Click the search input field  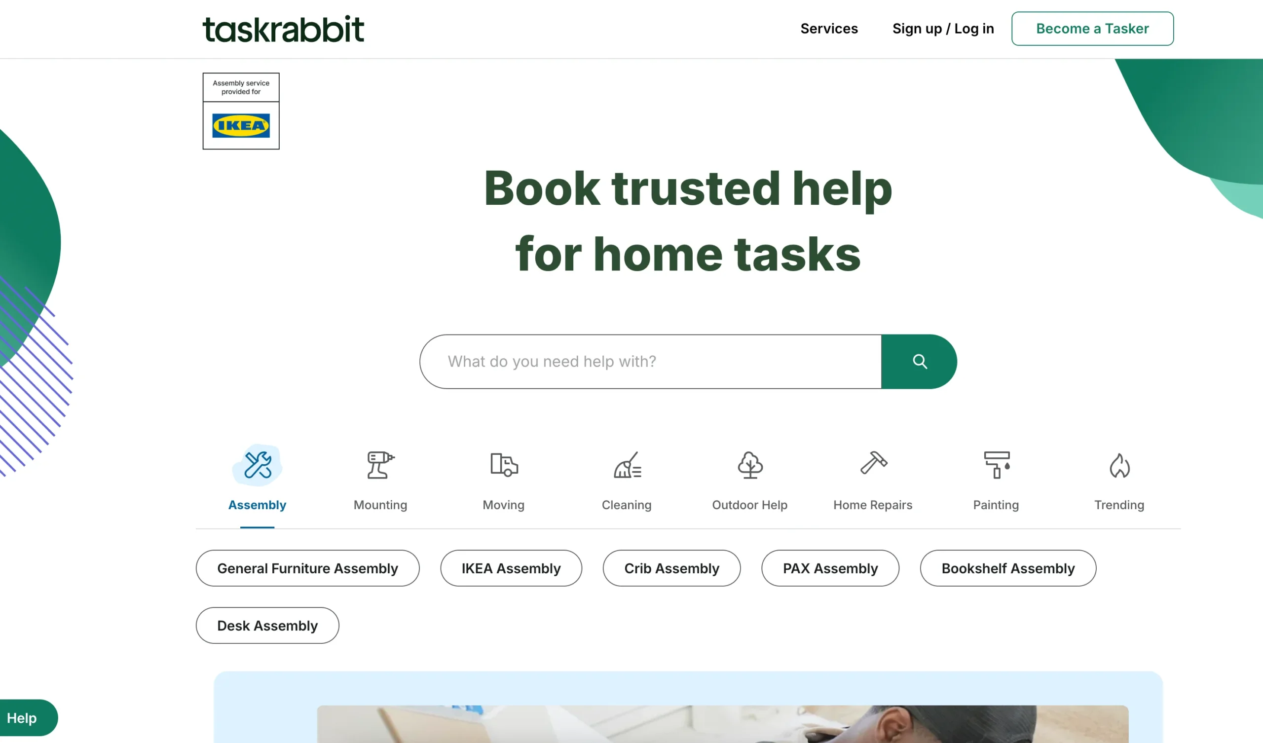point(650,362)
